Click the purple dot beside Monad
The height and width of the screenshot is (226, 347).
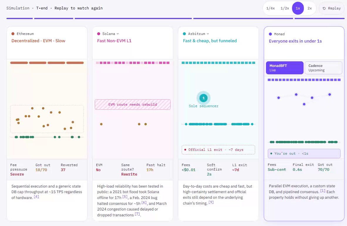click(x=270, y=34)
